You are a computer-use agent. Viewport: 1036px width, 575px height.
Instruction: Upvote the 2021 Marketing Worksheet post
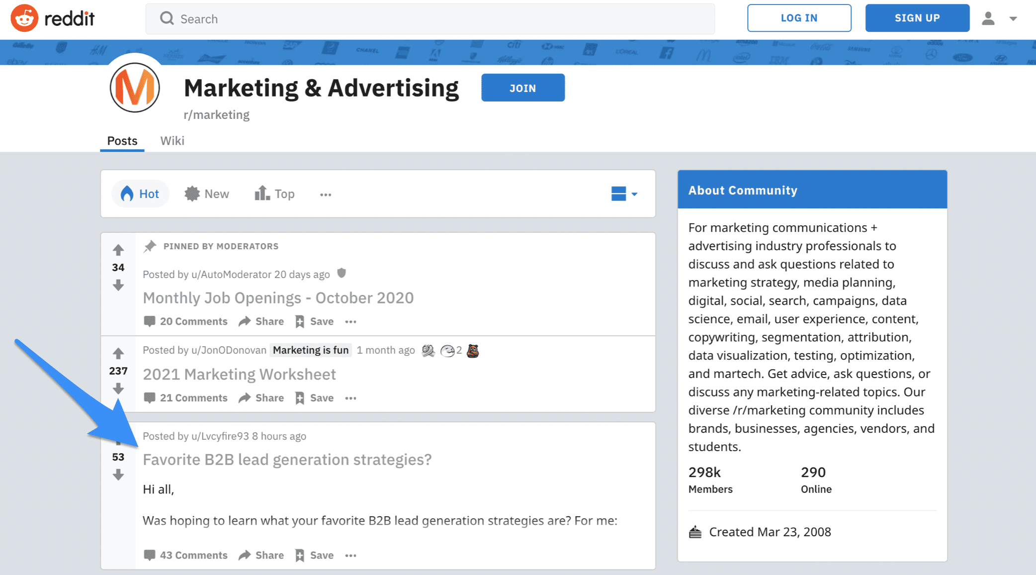[118, 353]
